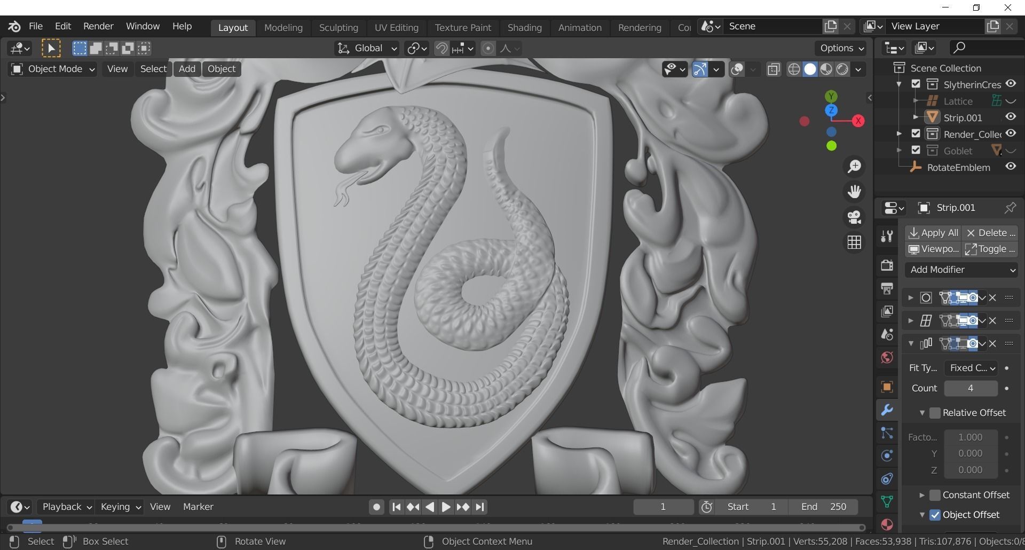Click the pan view hand icon

coord(854,192)
